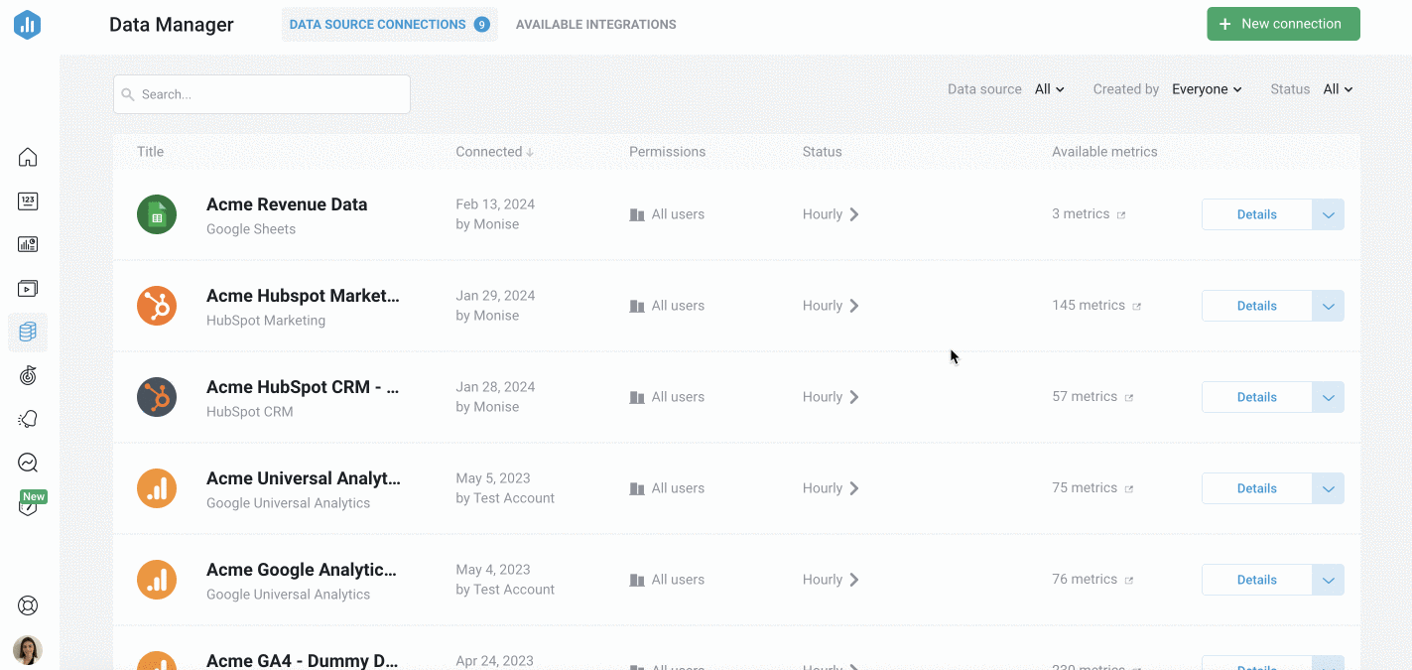Expand Details dropdown arrow for Acme HubSpot CRM
The width and height of the screenshot is (1412, 670).
point(1329,397)
